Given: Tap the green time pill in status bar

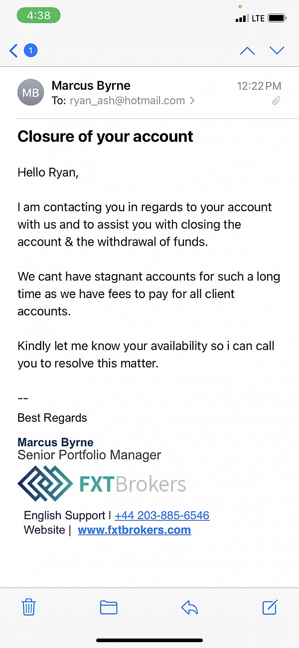Looking at the screenshot, I should click(38, 15).
